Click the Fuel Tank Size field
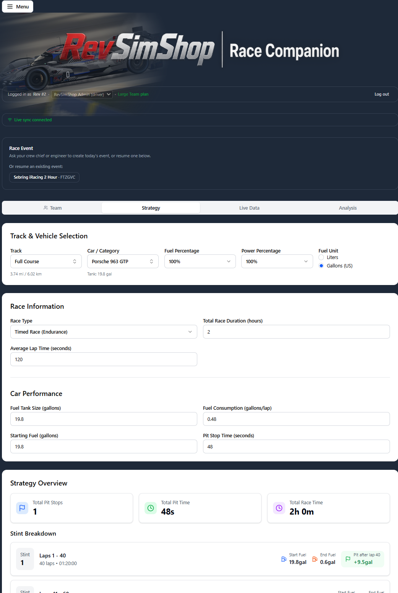 tap(104, 419)
